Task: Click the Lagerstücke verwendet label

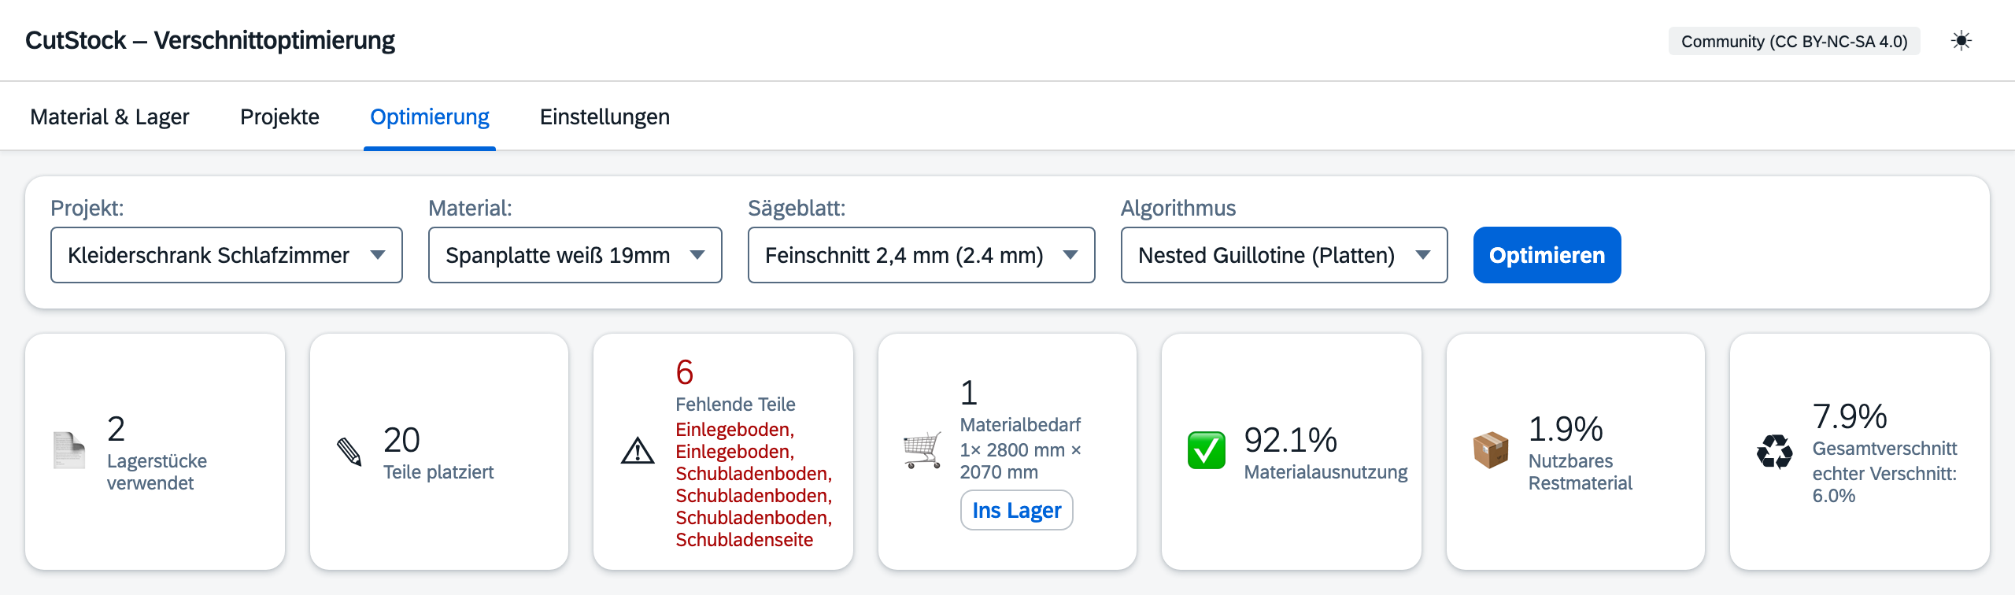Action: [x=157, y=472]
